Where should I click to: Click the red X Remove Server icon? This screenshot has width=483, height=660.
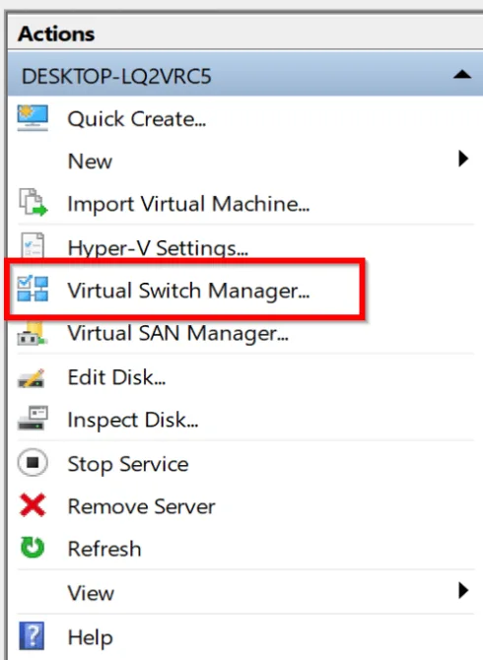point(33,505)
